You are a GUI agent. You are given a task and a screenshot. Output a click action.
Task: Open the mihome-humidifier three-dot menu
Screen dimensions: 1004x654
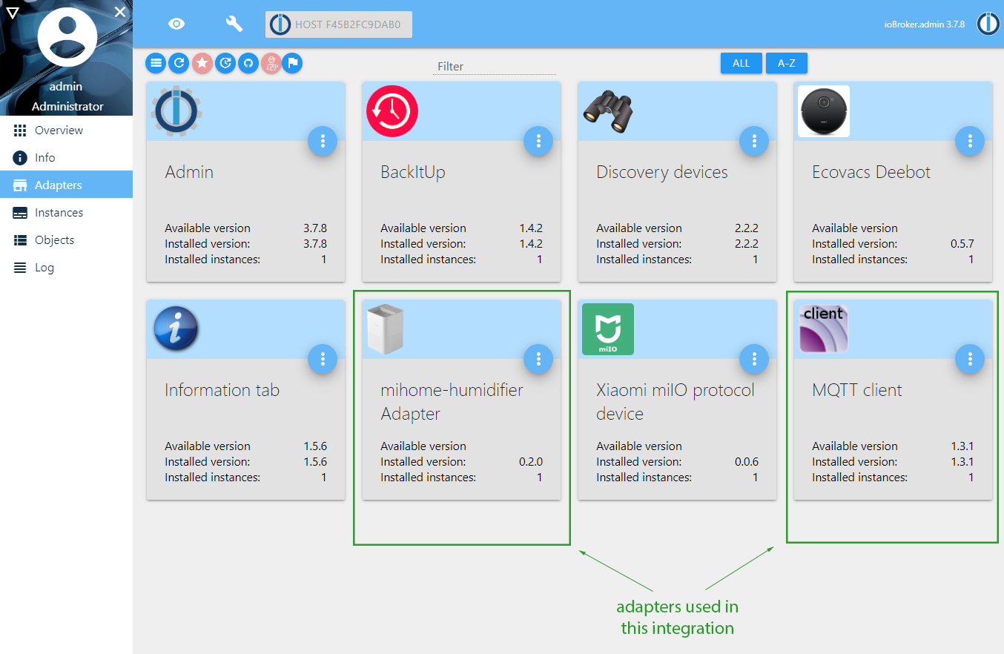tap(538, 359)
